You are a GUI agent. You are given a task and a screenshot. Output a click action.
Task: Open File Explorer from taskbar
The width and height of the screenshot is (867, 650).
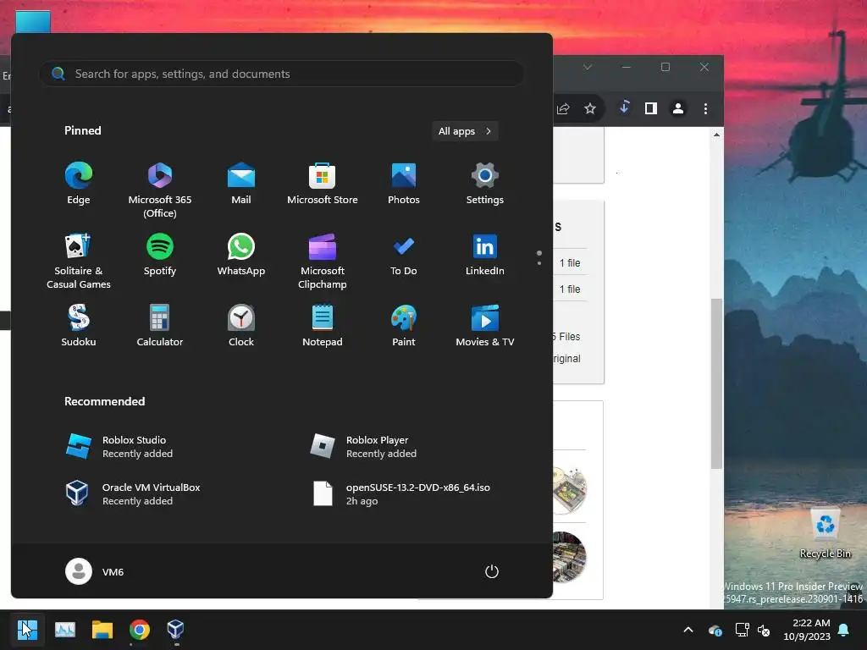[x=102, y=629]
